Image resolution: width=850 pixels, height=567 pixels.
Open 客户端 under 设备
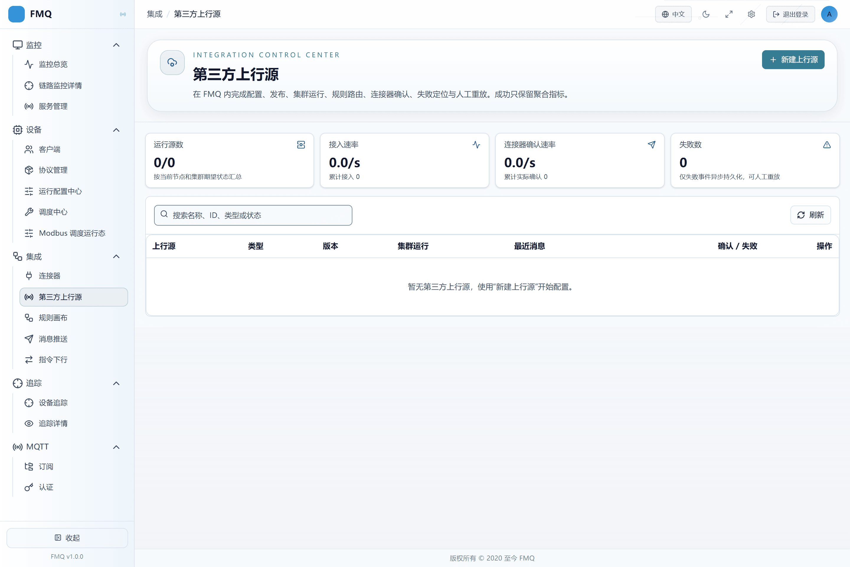point(74,149)
